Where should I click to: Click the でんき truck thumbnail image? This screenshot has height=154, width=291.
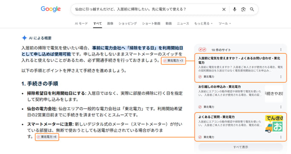[x=274, y=124]
